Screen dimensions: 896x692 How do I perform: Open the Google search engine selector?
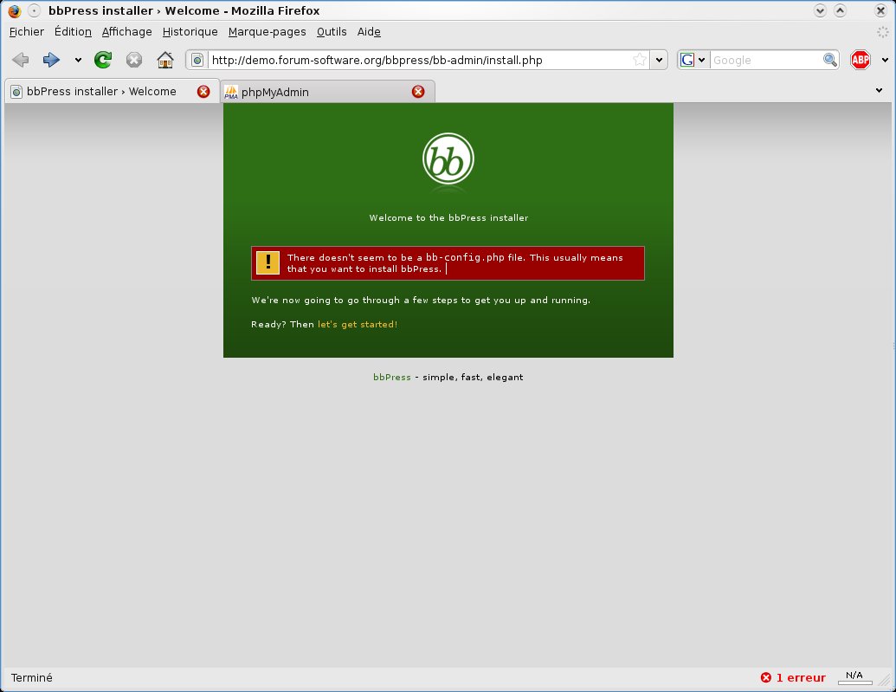pyautogui.click(x=693, y=60)
